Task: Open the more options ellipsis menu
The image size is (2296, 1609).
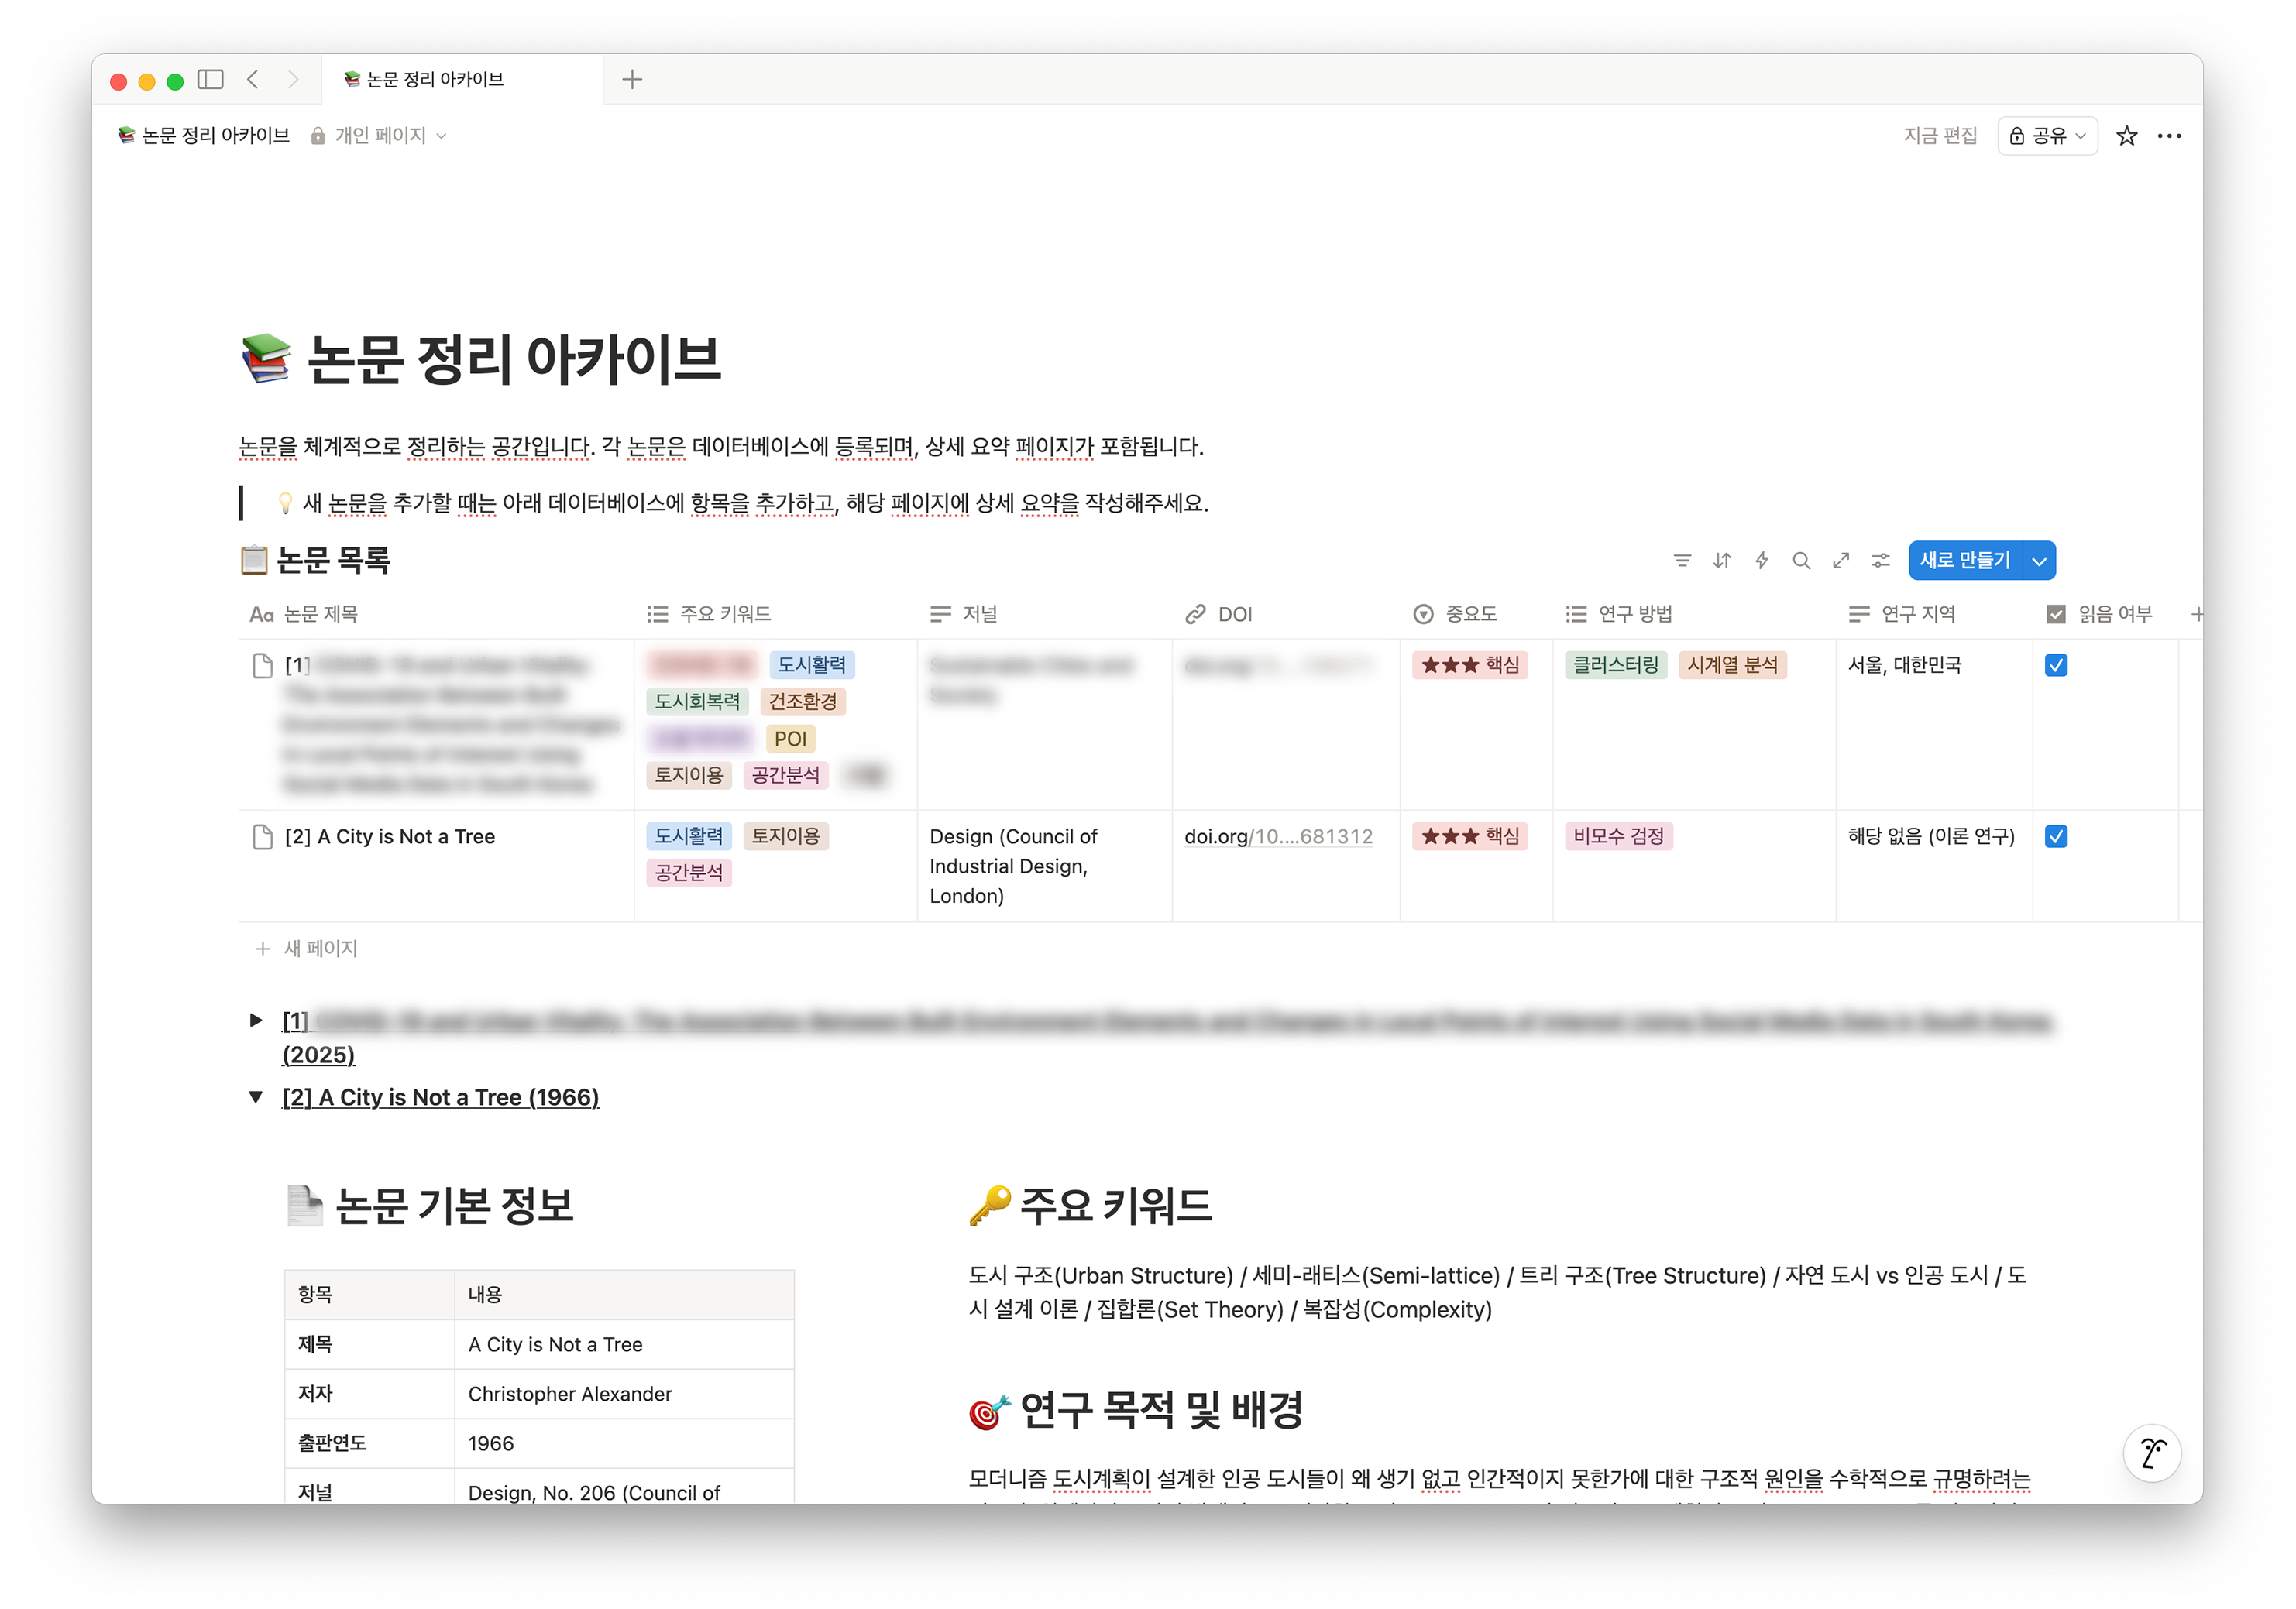Action: 2169,135
